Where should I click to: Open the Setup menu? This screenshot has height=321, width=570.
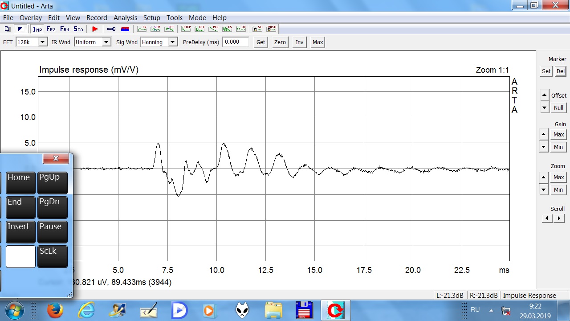(151, 18)
